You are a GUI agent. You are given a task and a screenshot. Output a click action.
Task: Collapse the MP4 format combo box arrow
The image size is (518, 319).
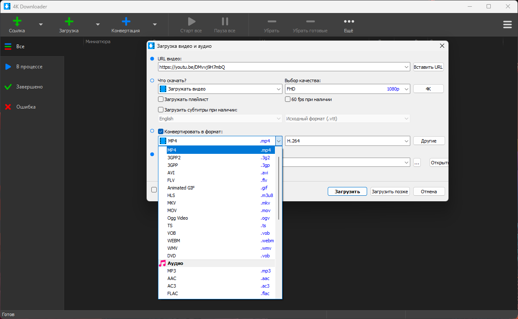(279, 141)
